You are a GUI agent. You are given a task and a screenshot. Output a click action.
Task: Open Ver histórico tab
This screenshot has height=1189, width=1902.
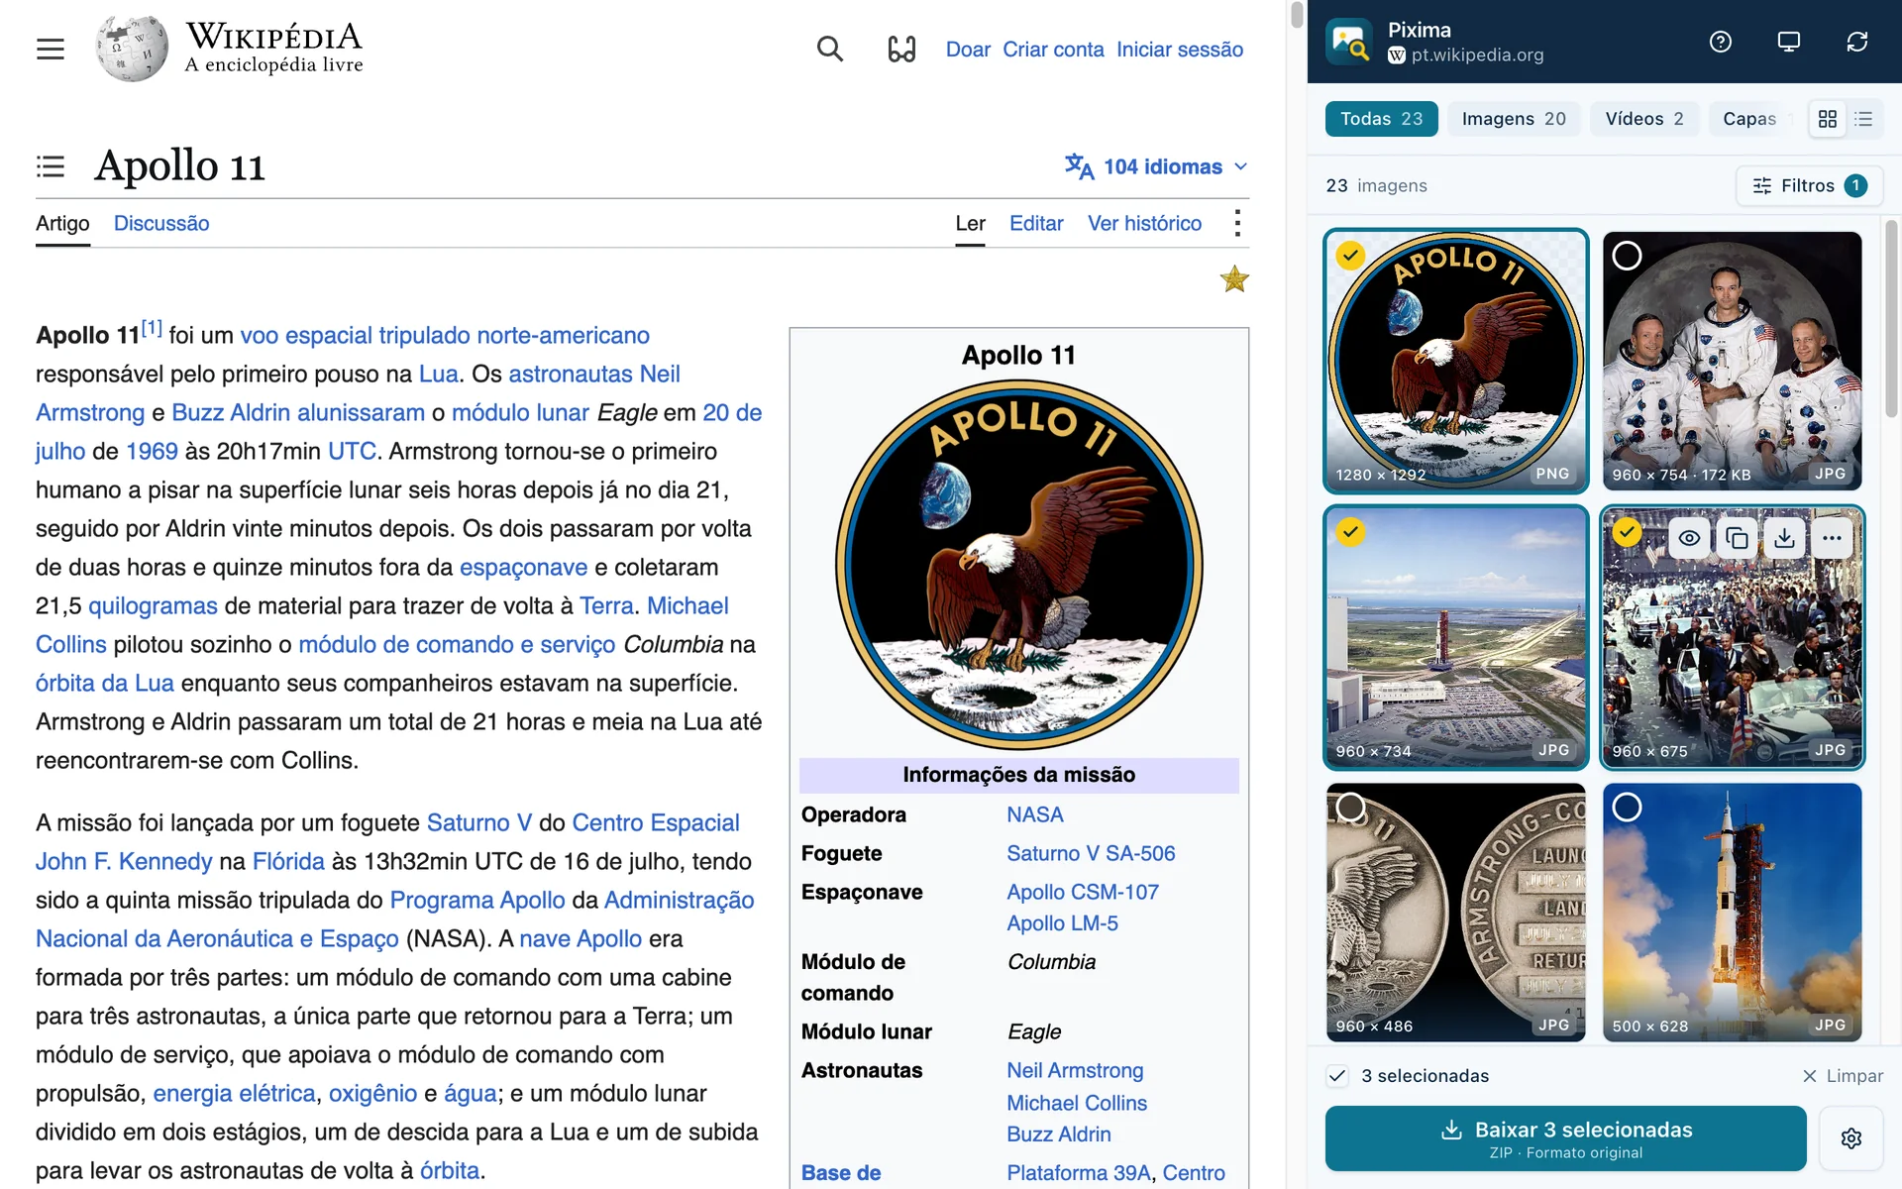click(1144, 223)
